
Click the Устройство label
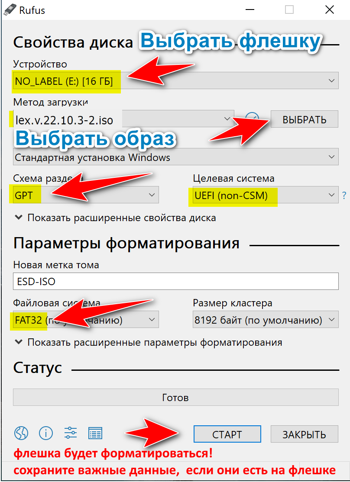40,64
